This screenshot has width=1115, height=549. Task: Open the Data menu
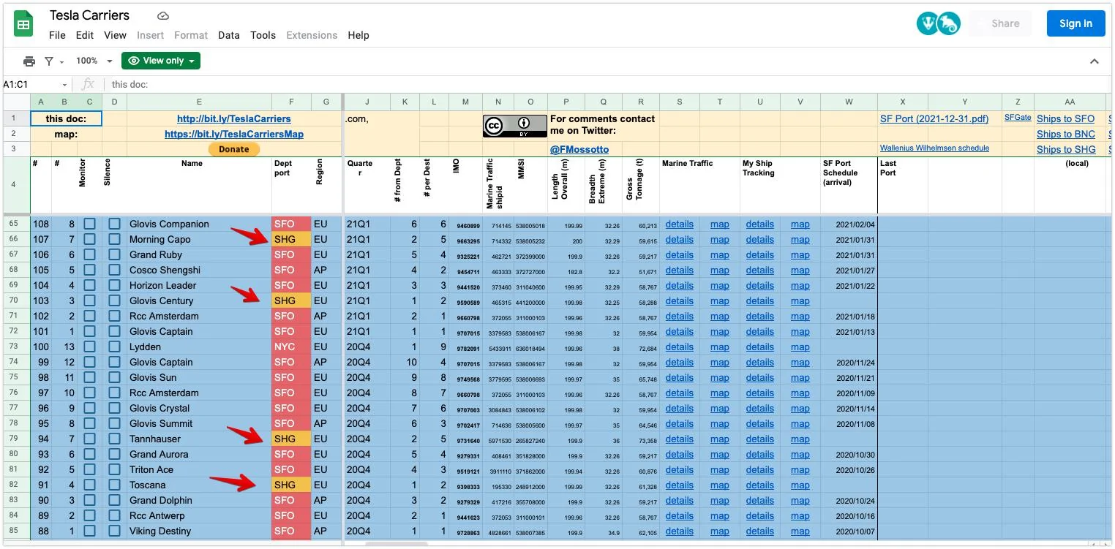coord(229,35)
